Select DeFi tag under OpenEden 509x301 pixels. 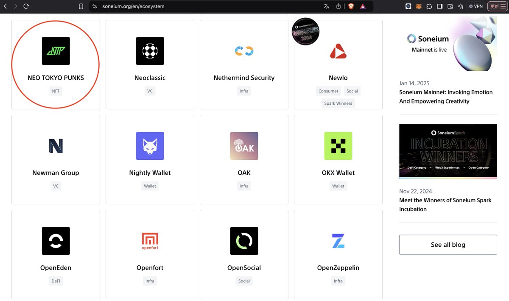click(56, 281)
